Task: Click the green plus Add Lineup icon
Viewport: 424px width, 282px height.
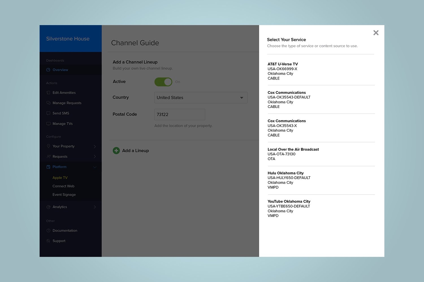Action: (x=116, y=151)
